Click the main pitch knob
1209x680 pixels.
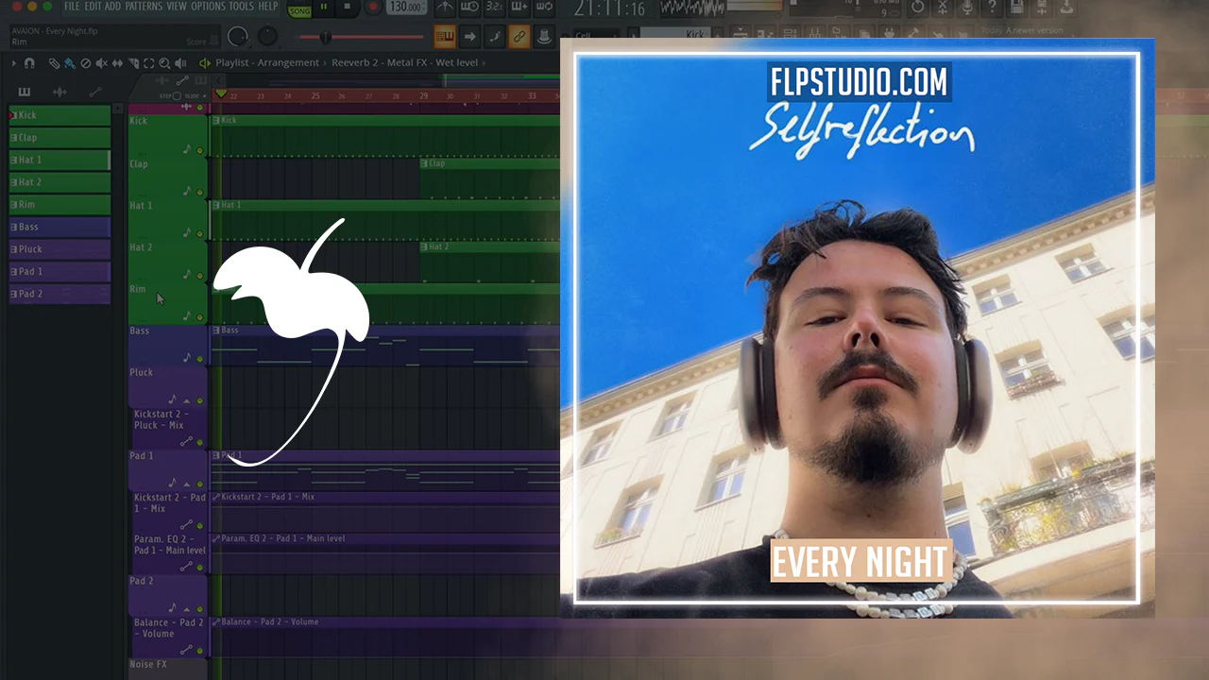coord(268,37)
